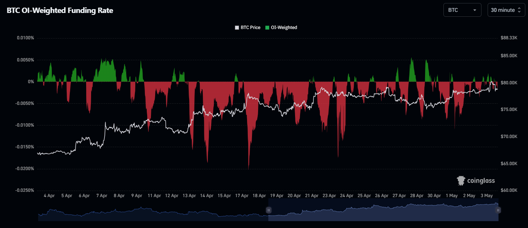Click the $88.33K price axis label
The width and height of the screenshot is (528, 228).
coord(509,38)
